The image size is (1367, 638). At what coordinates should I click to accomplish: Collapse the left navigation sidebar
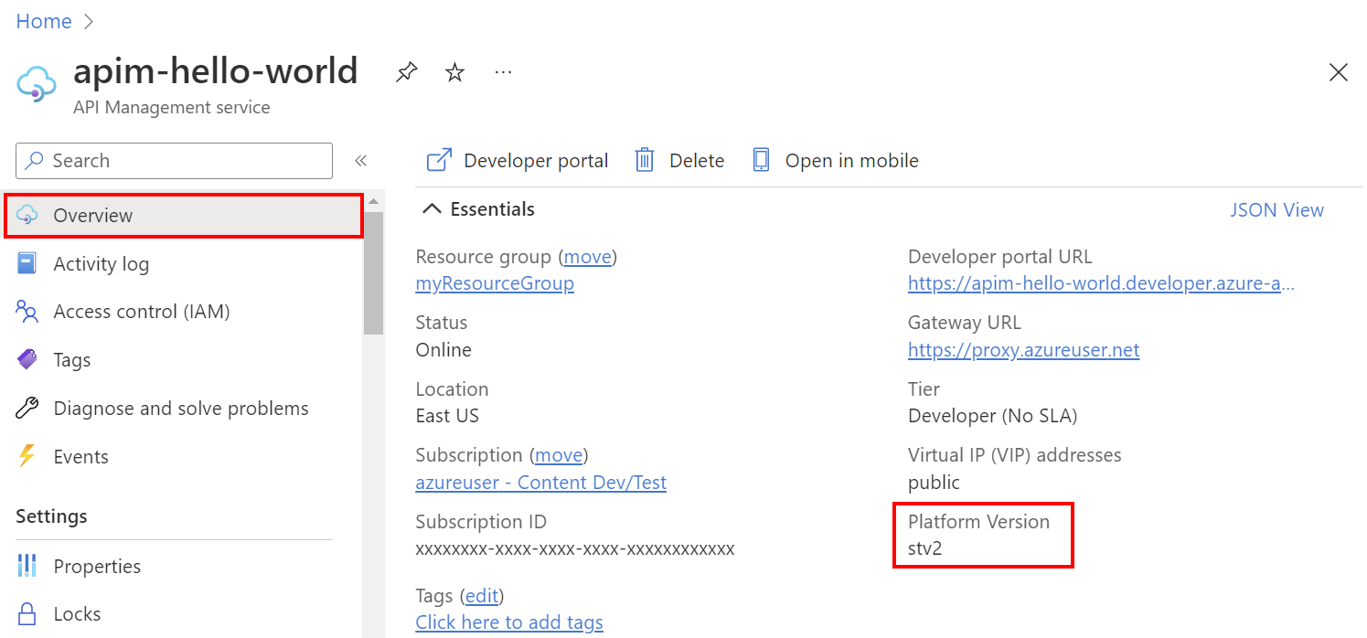click(x=360, y=160)
